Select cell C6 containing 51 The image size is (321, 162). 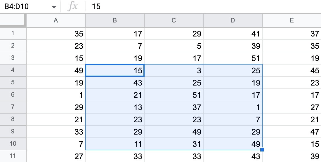click(173, 95)
